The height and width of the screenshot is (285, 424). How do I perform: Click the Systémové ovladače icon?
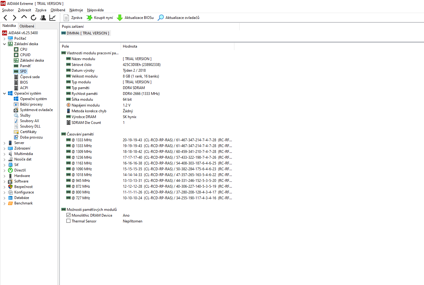click(x=16, y=110)
